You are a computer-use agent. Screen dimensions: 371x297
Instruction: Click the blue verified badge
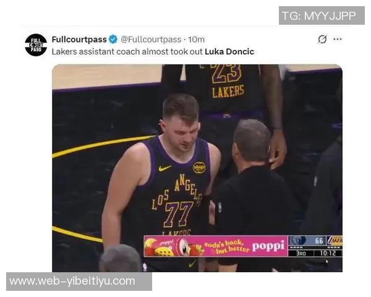[113, 40]
